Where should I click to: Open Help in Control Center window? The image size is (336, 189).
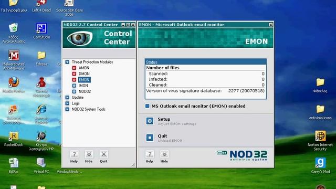74,156
